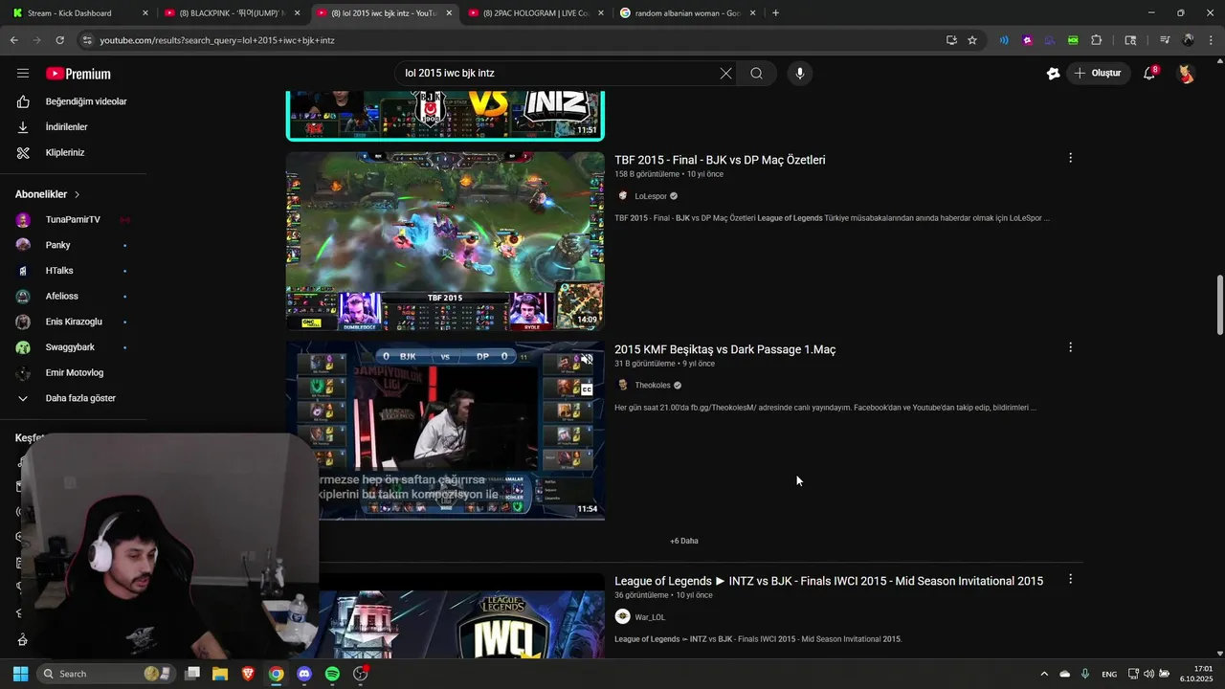Image resolution: width=1225 pixels, height=689 pixels.
Task: Open the Enis Kirazoglu subscription
Action: pyautogui.click(x=73, y=322)
